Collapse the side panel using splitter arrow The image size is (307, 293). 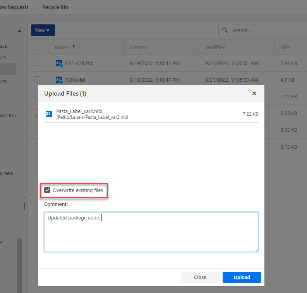(24, 197)
